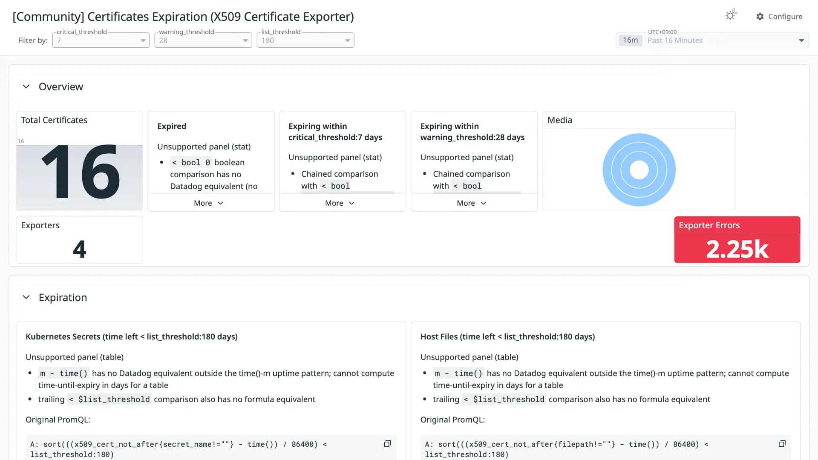Open the warning_threshold dropdown
Screen dimensions: 818x460
(x=203, y=40)
